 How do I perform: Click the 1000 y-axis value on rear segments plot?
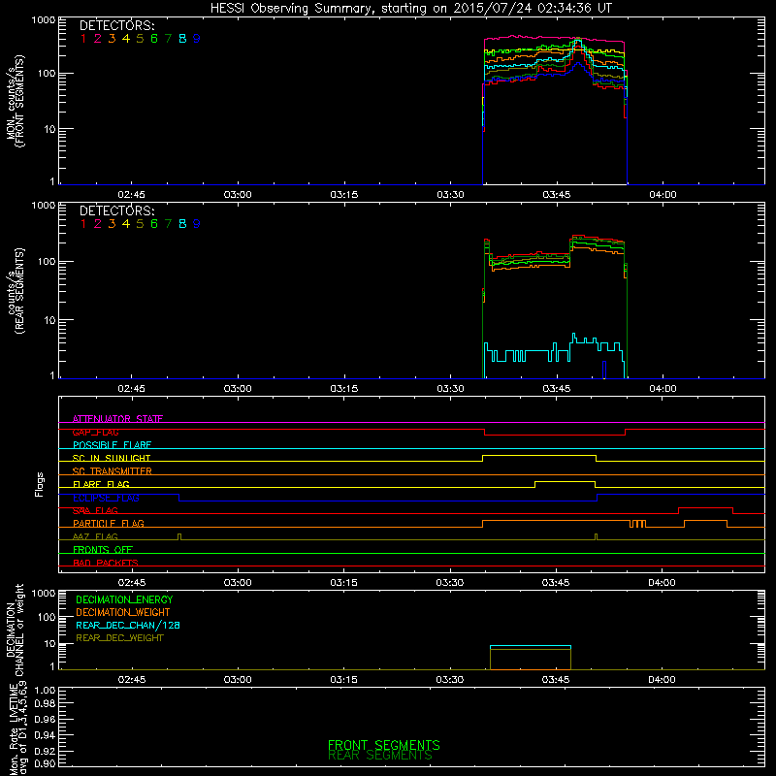pos(44,206)
